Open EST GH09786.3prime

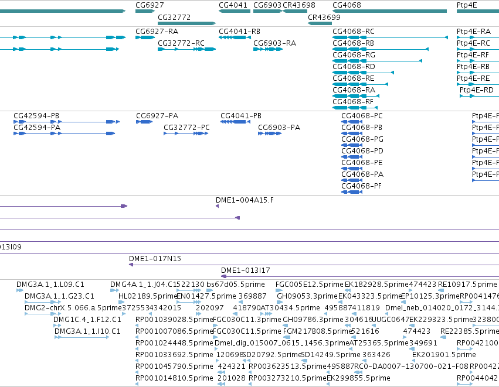pos(313,320)
